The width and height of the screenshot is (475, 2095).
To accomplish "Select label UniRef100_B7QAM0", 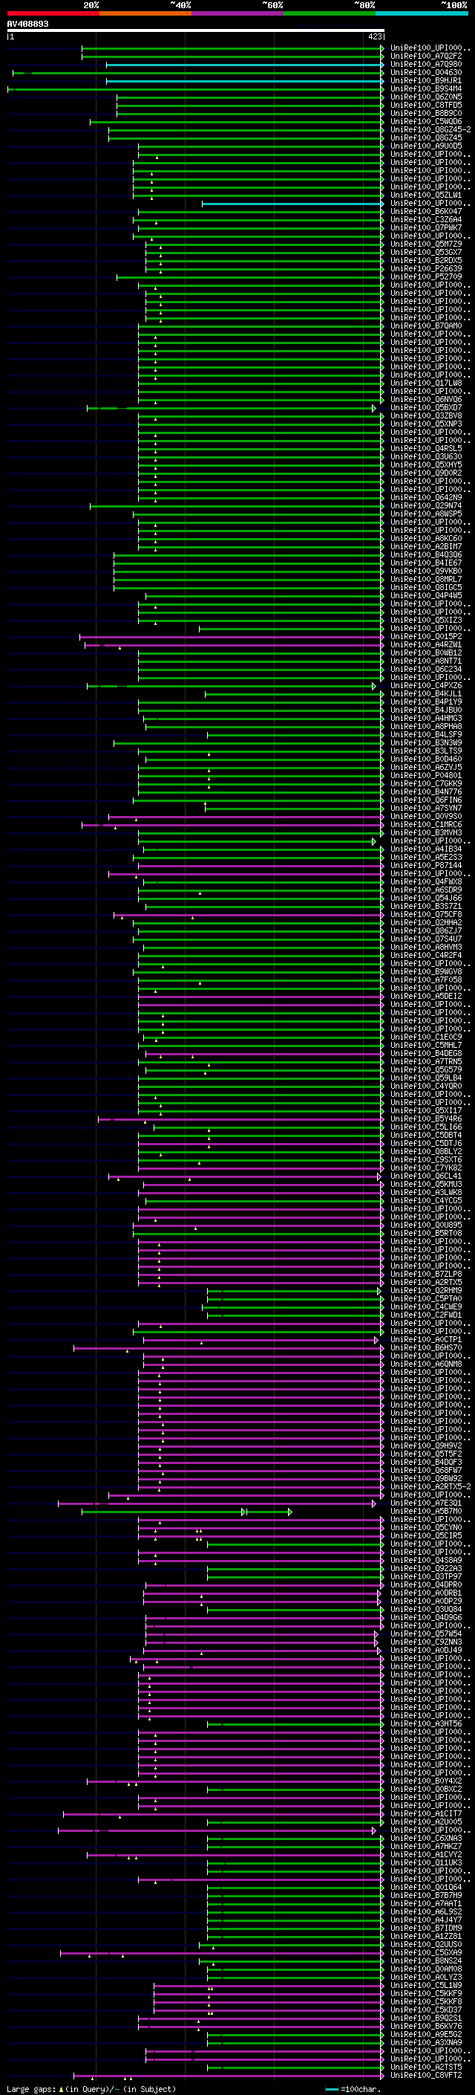I will tap(426, 326).
